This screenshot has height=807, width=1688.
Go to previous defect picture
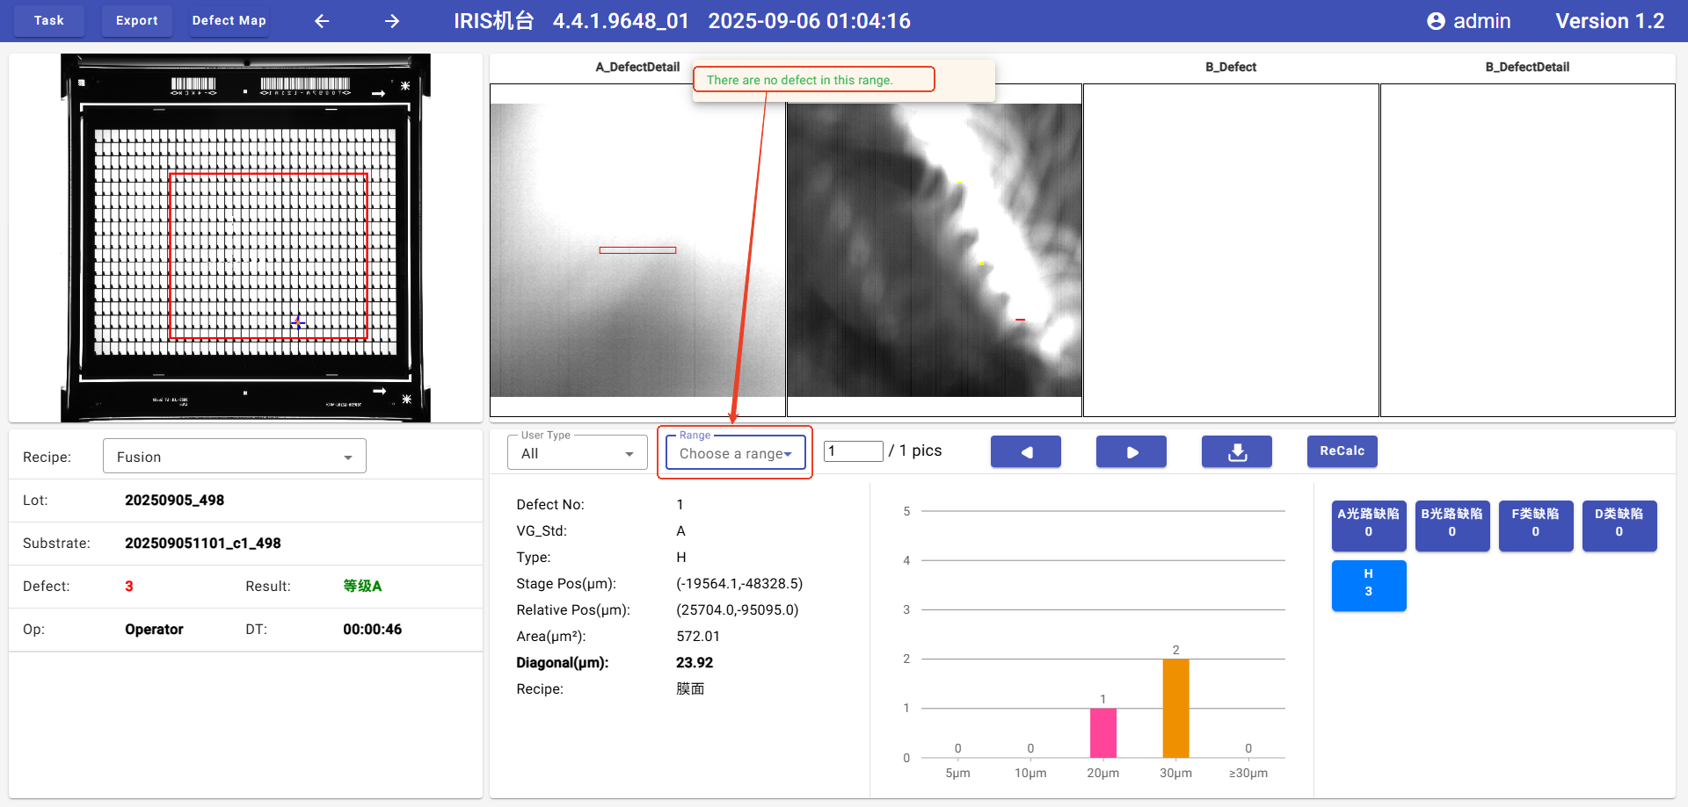pos(1025,451)
